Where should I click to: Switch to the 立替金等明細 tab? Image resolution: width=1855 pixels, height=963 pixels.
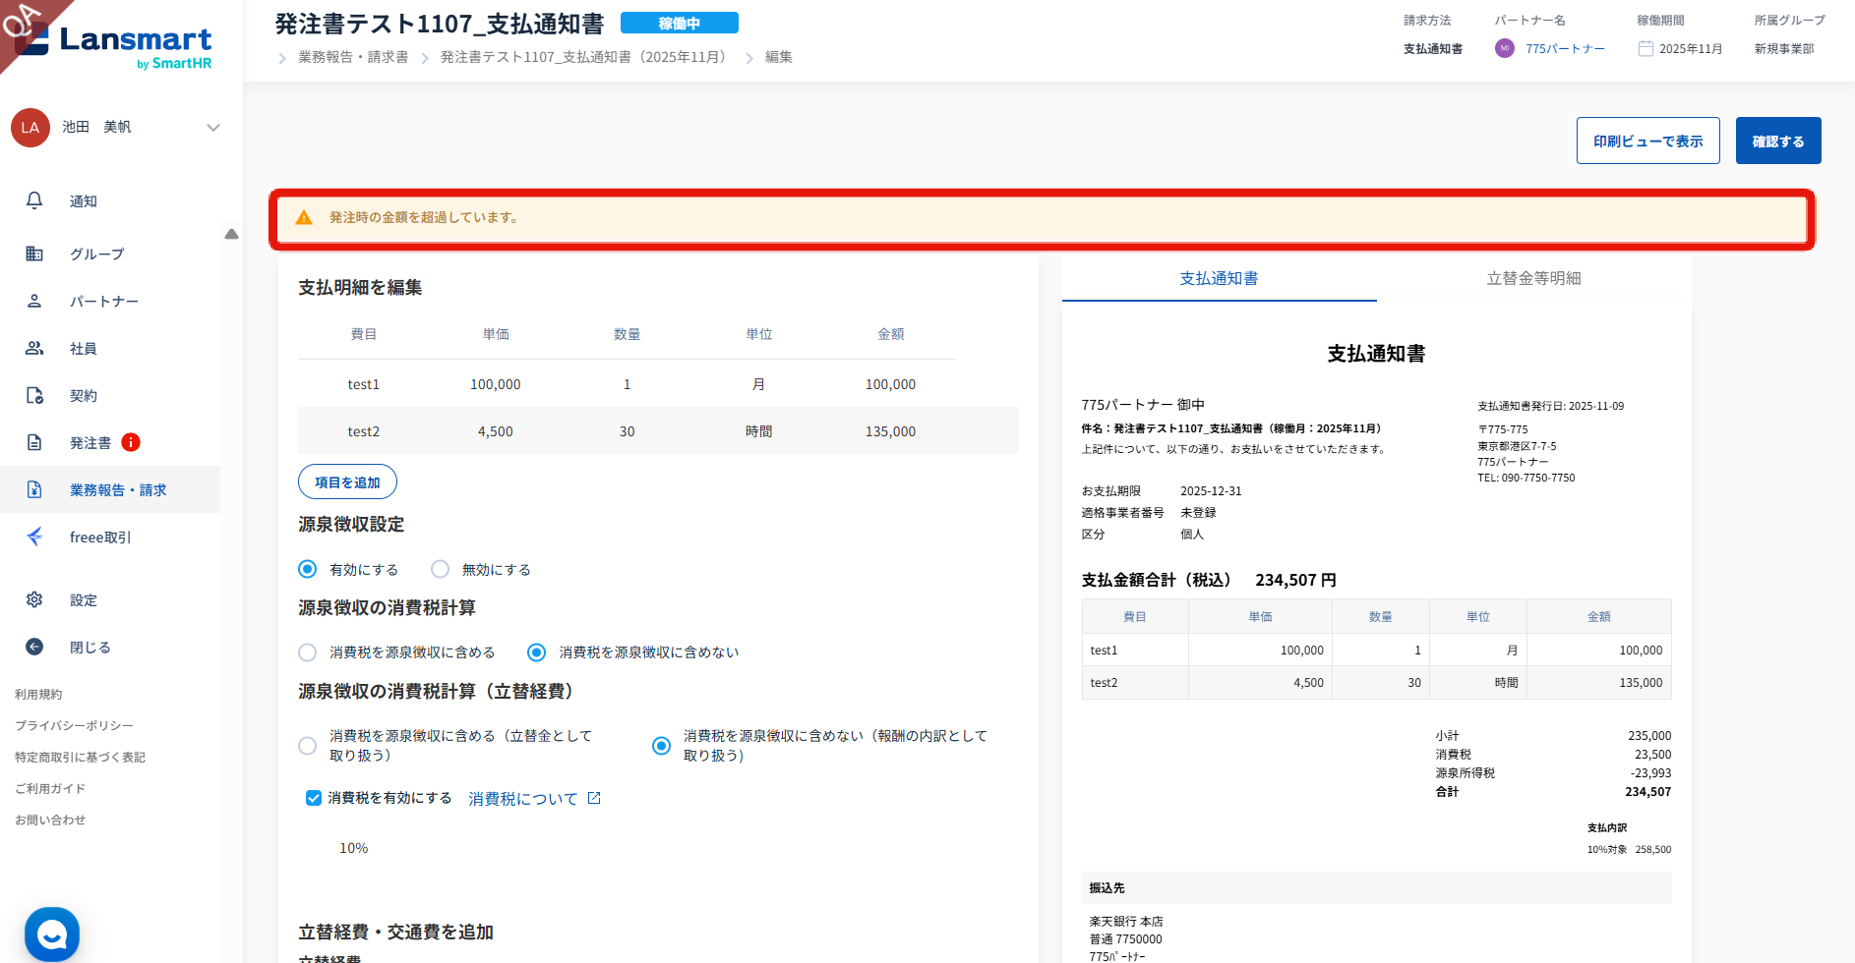1533,278
